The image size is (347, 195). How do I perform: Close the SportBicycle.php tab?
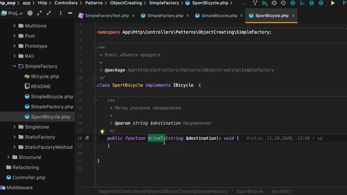point(293,16)
